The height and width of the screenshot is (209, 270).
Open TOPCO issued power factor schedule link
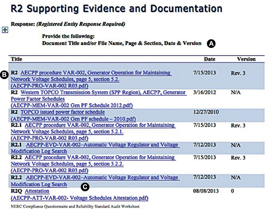point(63,112)
